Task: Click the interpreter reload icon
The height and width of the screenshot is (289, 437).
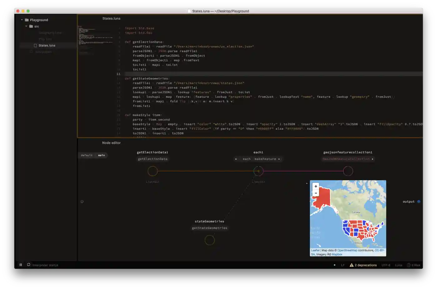Action: (29, 265)
